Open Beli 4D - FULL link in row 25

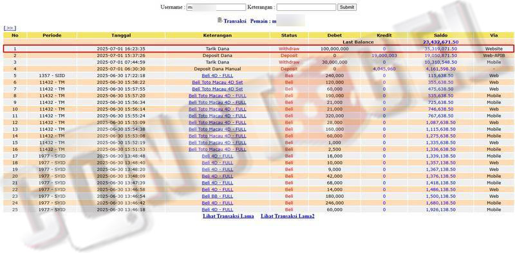218,210
